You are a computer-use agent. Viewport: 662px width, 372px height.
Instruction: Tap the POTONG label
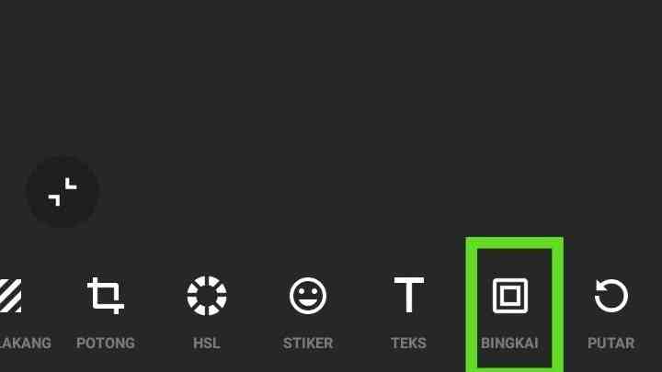[x=106, y=343]
